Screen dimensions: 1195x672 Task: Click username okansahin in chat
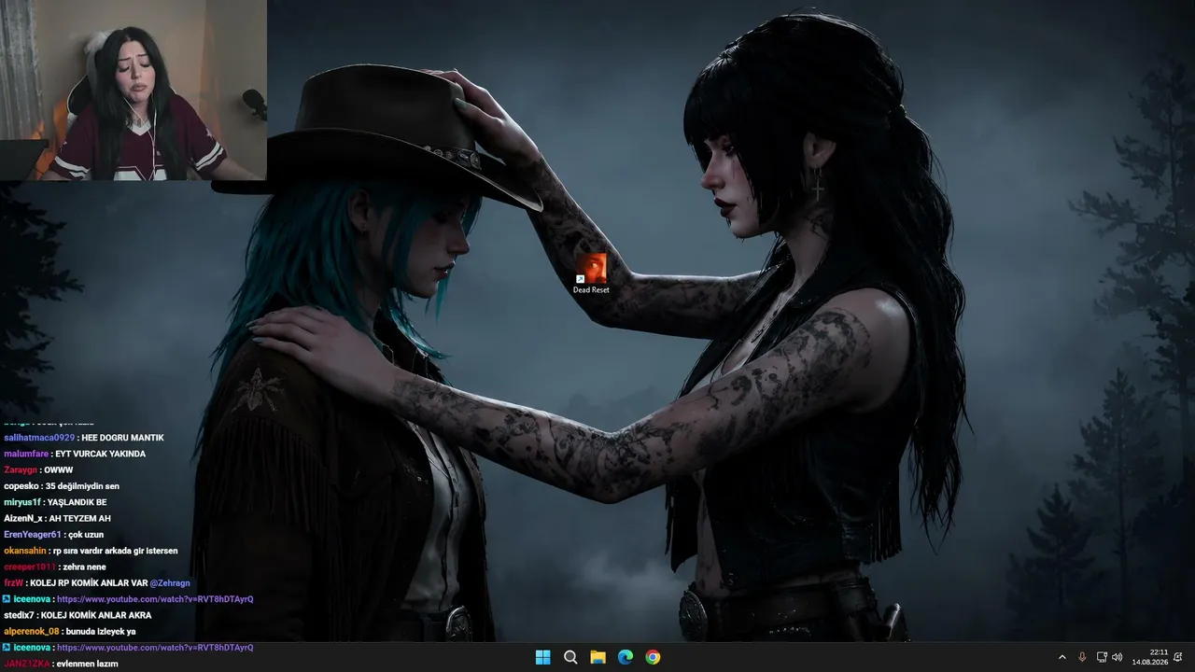pyautogui.click(x=26, y=551)
